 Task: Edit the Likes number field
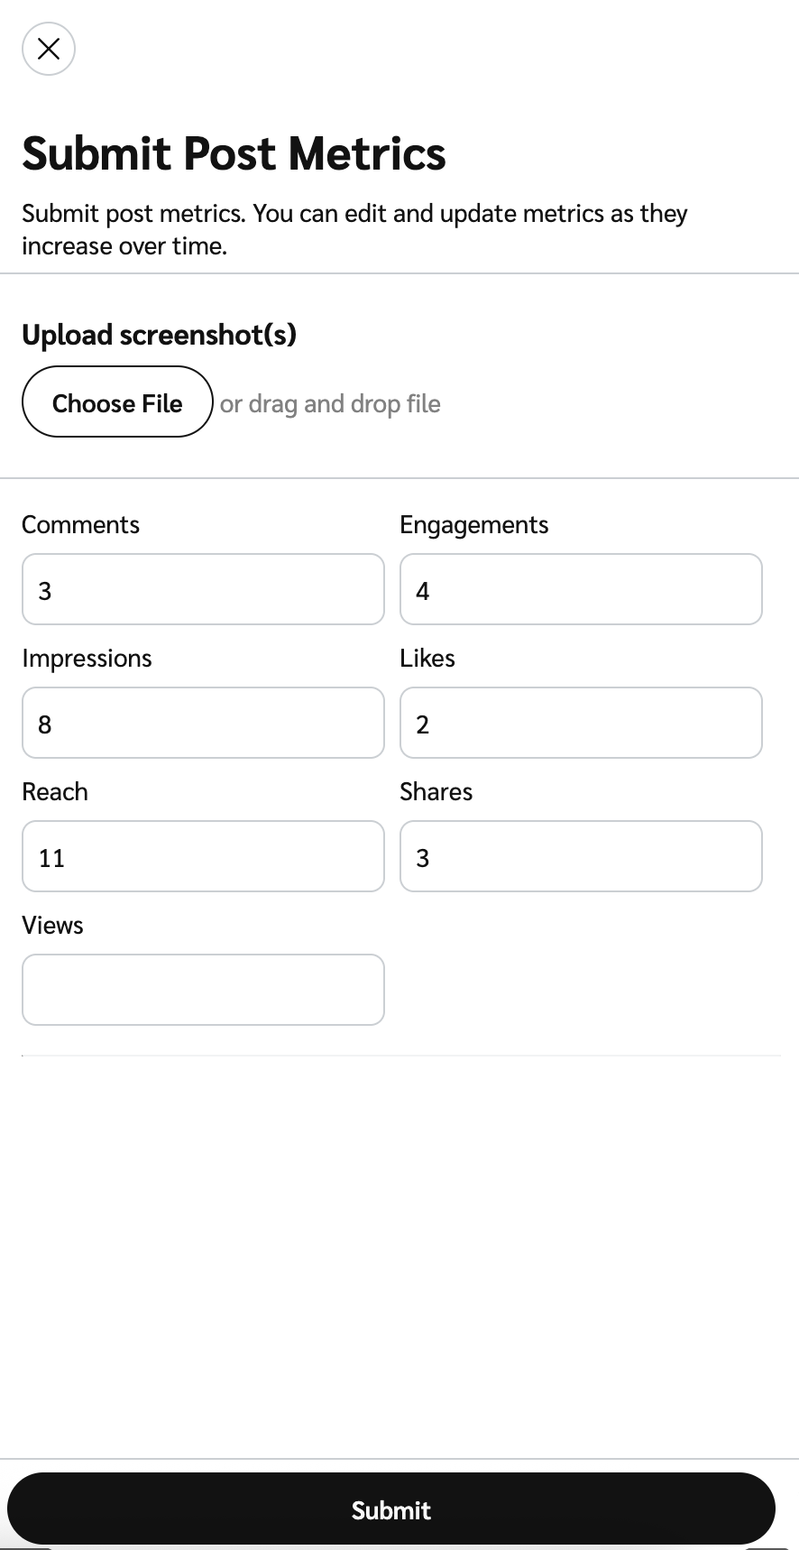coord(581,724)
